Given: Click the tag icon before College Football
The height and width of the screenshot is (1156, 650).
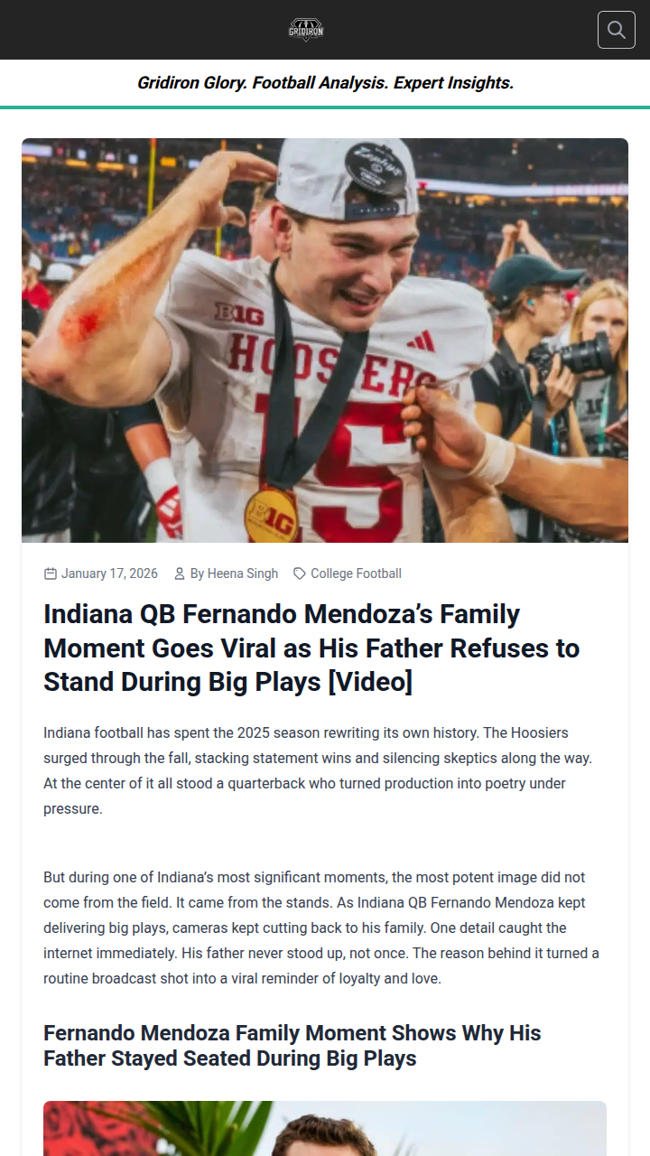Looking at the screenshot, I should coord(300,573).
